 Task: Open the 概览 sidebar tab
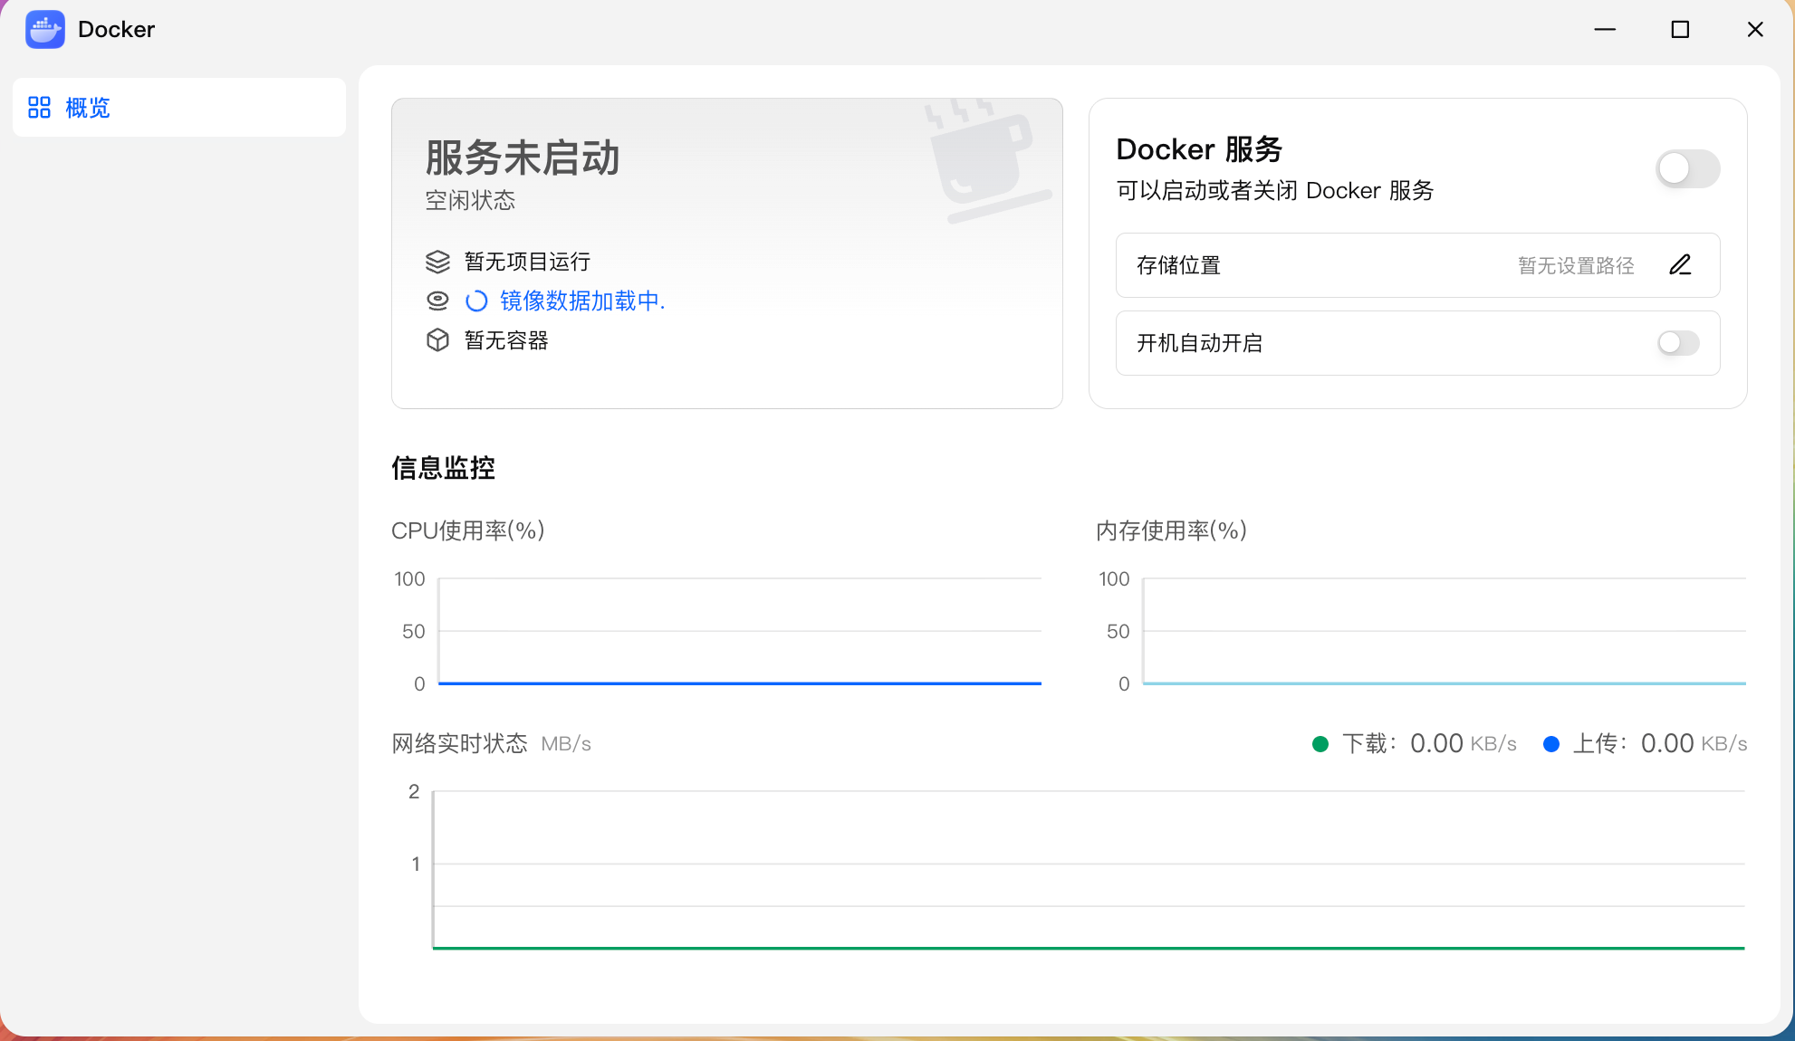point(179,108)
